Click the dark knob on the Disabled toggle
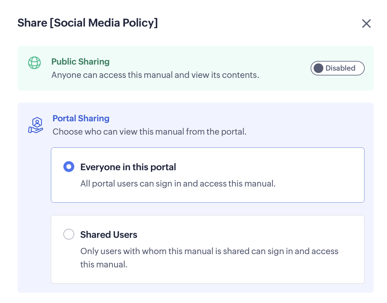 pos(318,68)
